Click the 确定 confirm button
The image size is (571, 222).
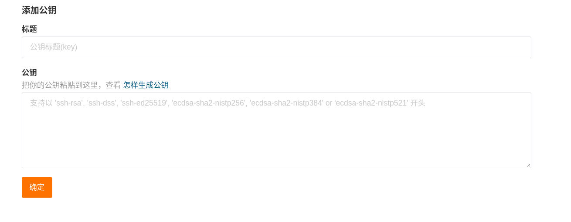(x=37, y=187)
